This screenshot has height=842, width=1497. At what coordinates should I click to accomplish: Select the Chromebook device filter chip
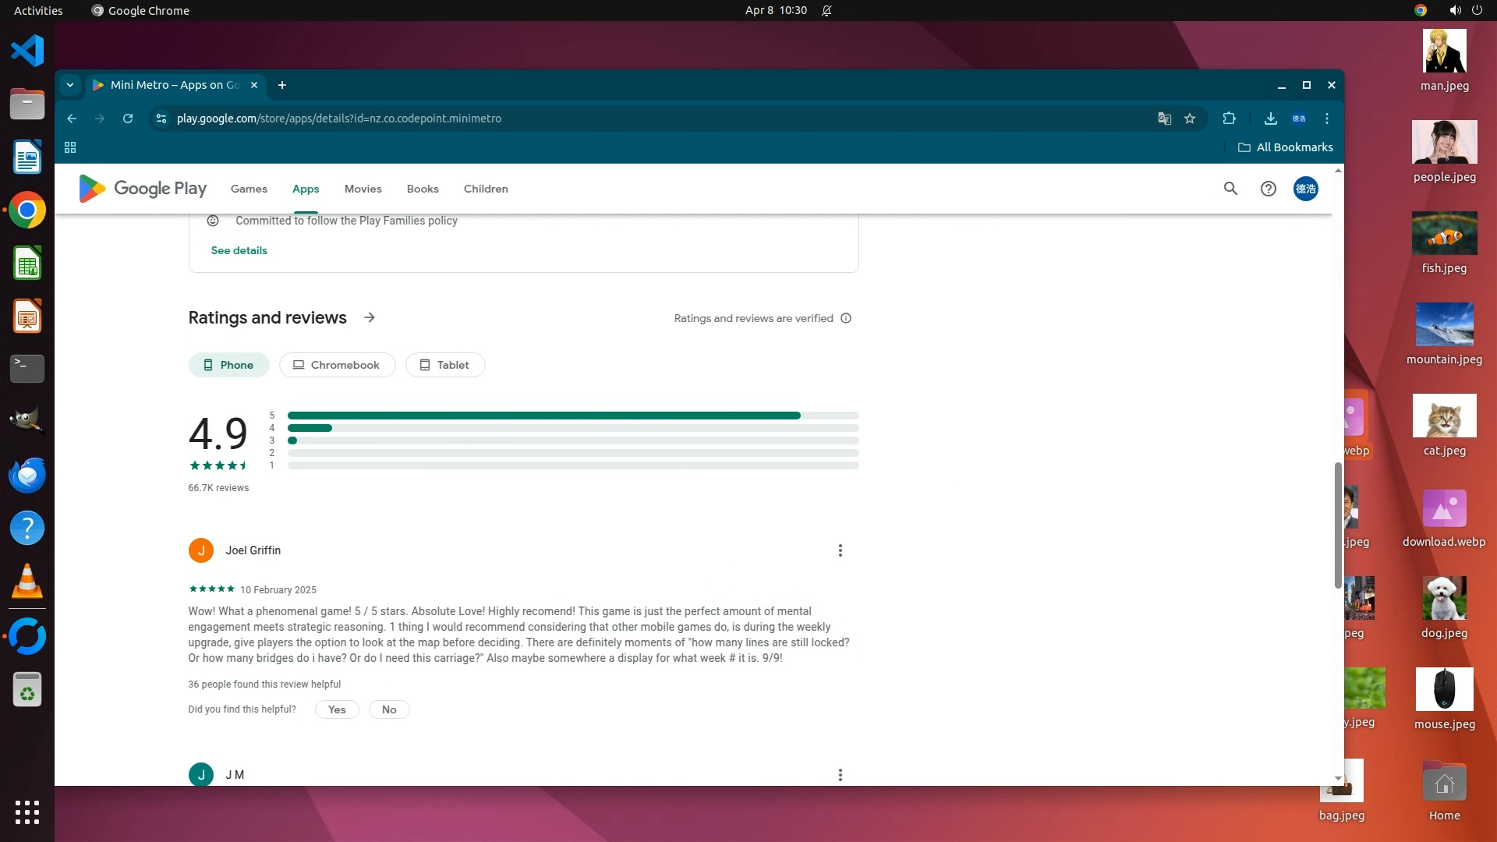(x=337, y=365)
